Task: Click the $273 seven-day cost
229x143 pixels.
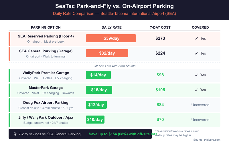Action: [160, 38]
